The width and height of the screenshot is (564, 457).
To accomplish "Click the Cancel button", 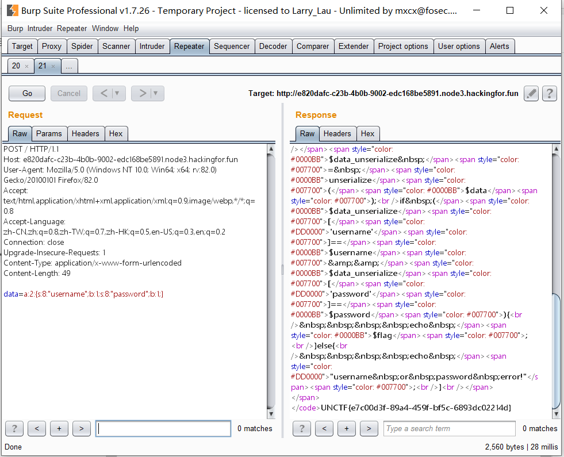I will tap(68, 94).
